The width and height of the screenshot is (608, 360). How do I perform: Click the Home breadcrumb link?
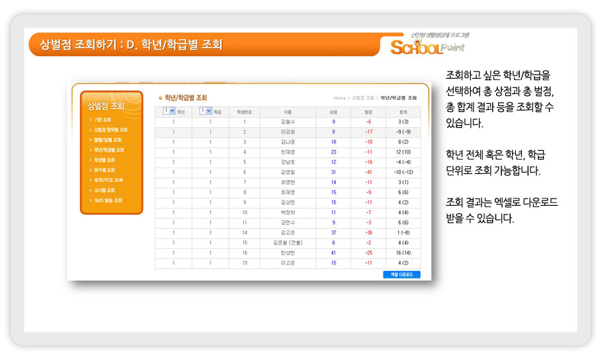tap(340, 98)
